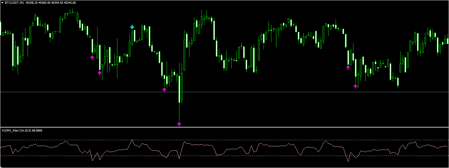Click the cyan down arrow sell signal
Viewport: 449px width, 168px height.
tap(132, 27)
